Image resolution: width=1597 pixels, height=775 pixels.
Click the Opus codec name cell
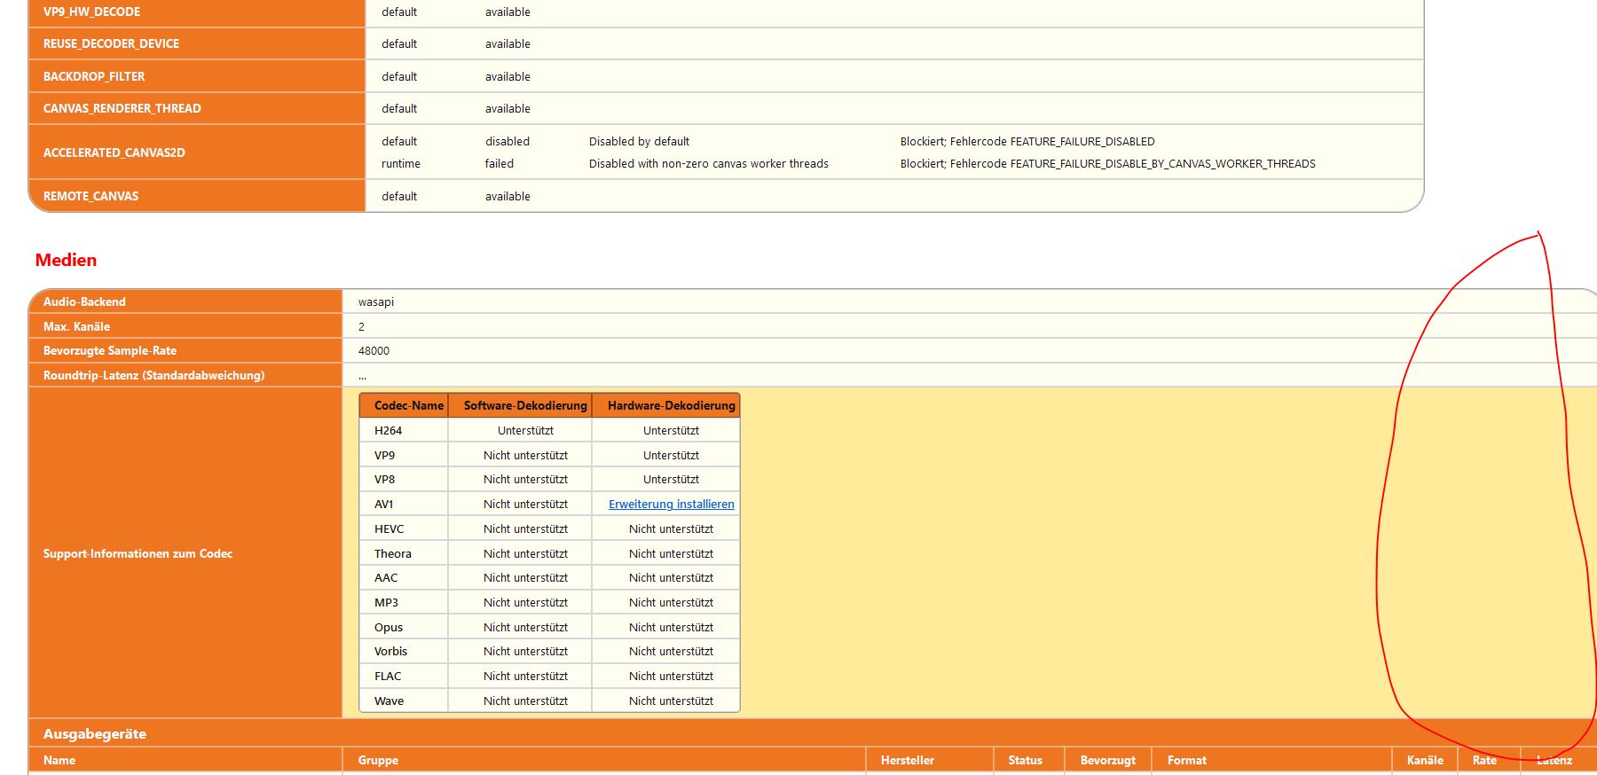(389, 628)
